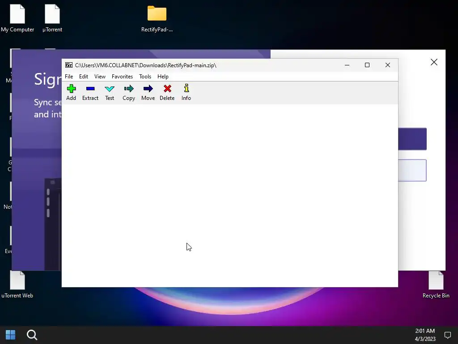This screenshot has height=344, width=458.
Task: Open the Windows Start menu
Action: tap(11, 335)
